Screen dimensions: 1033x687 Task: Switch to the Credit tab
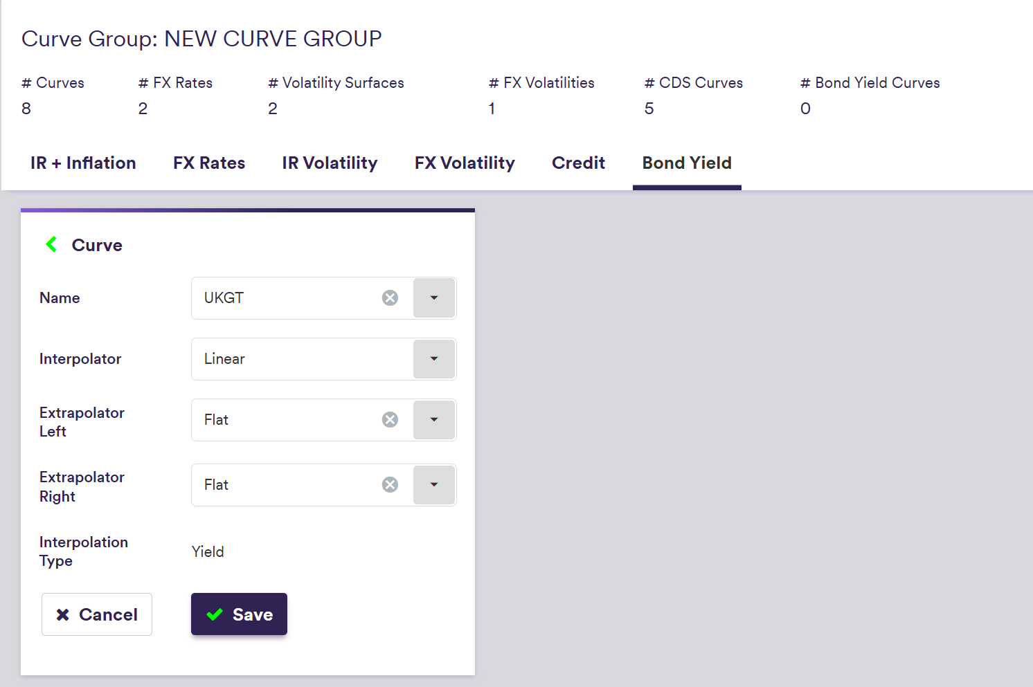coord(578,163)
